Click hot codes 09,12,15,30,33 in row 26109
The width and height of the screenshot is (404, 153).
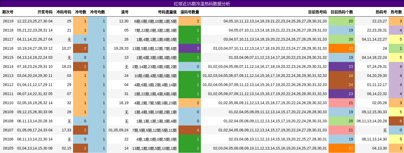click(375, 112)
